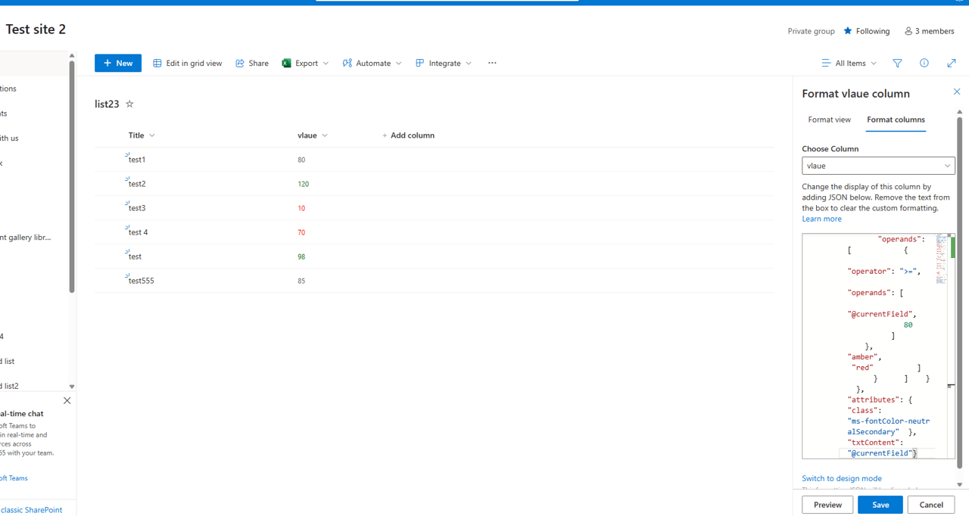Click the grid icon beside Edit
Viewport: 969px width, 516px height.
(x=157, y=63)
